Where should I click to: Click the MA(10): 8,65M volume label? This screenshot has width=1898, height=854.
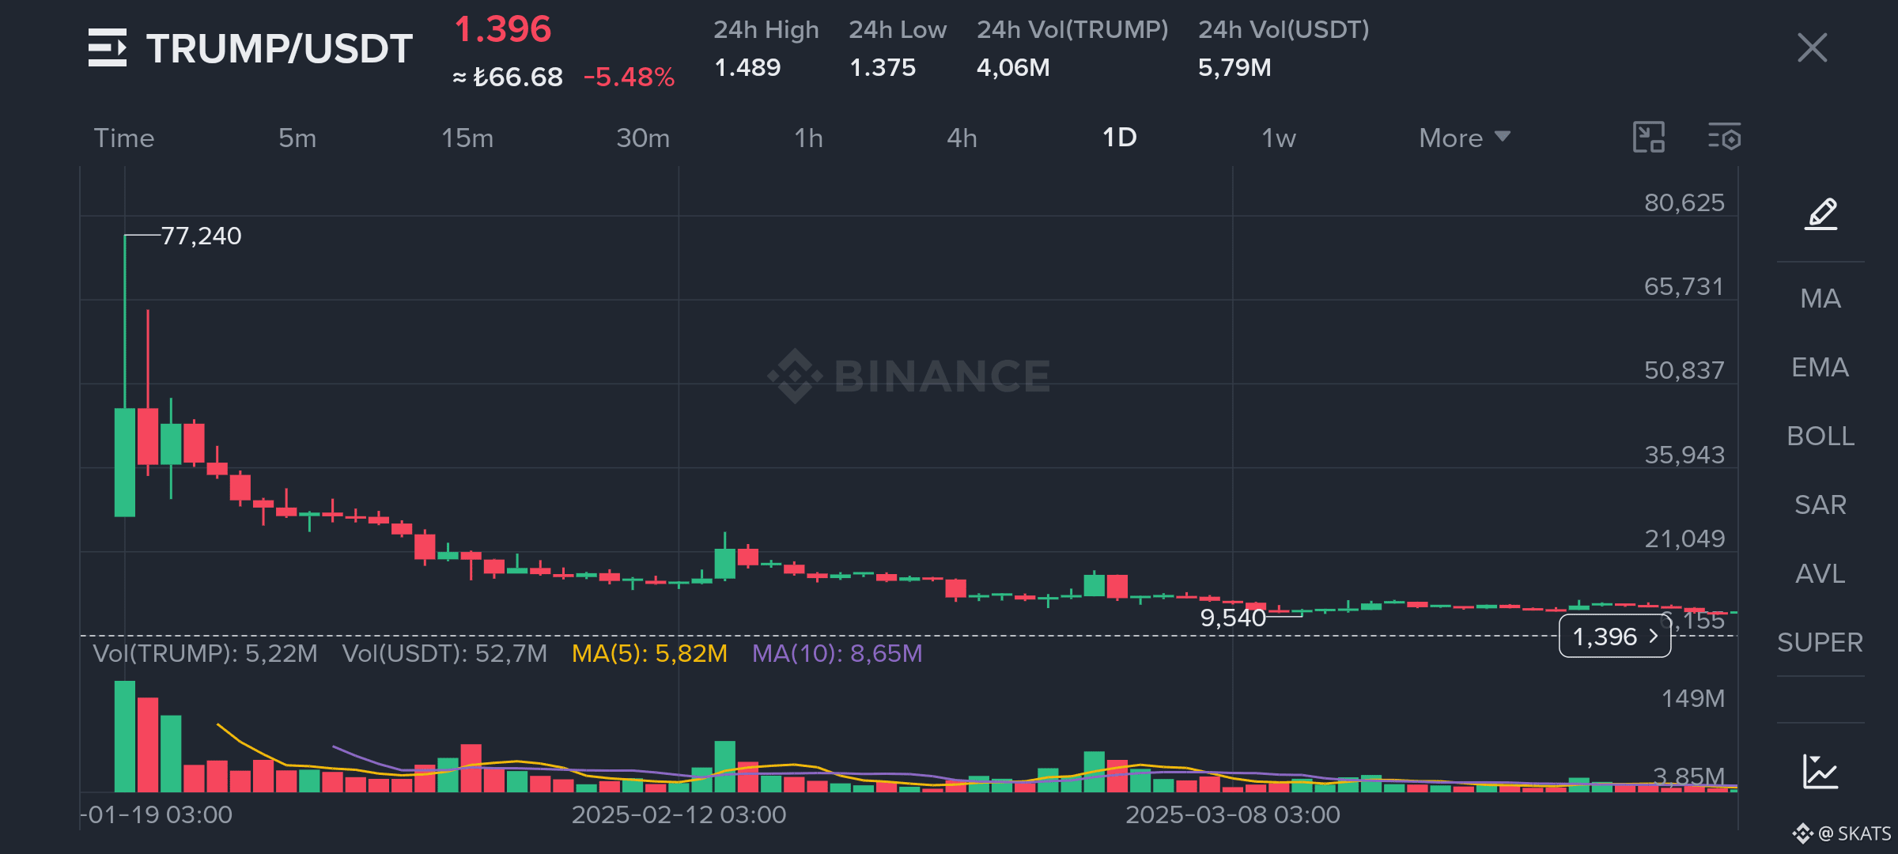(837, 654)
